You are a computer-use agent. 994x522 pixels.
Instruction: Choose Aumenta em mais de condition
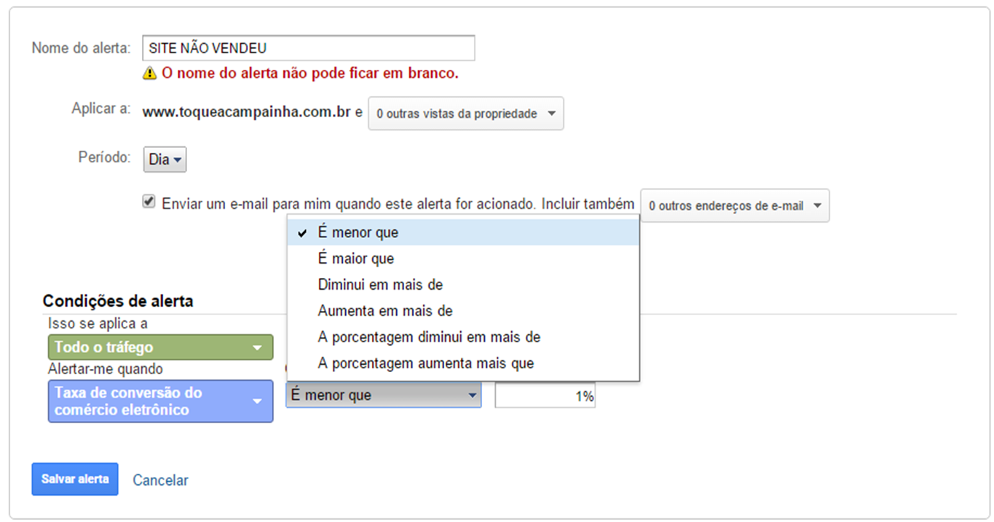click(x=384, y=311)
